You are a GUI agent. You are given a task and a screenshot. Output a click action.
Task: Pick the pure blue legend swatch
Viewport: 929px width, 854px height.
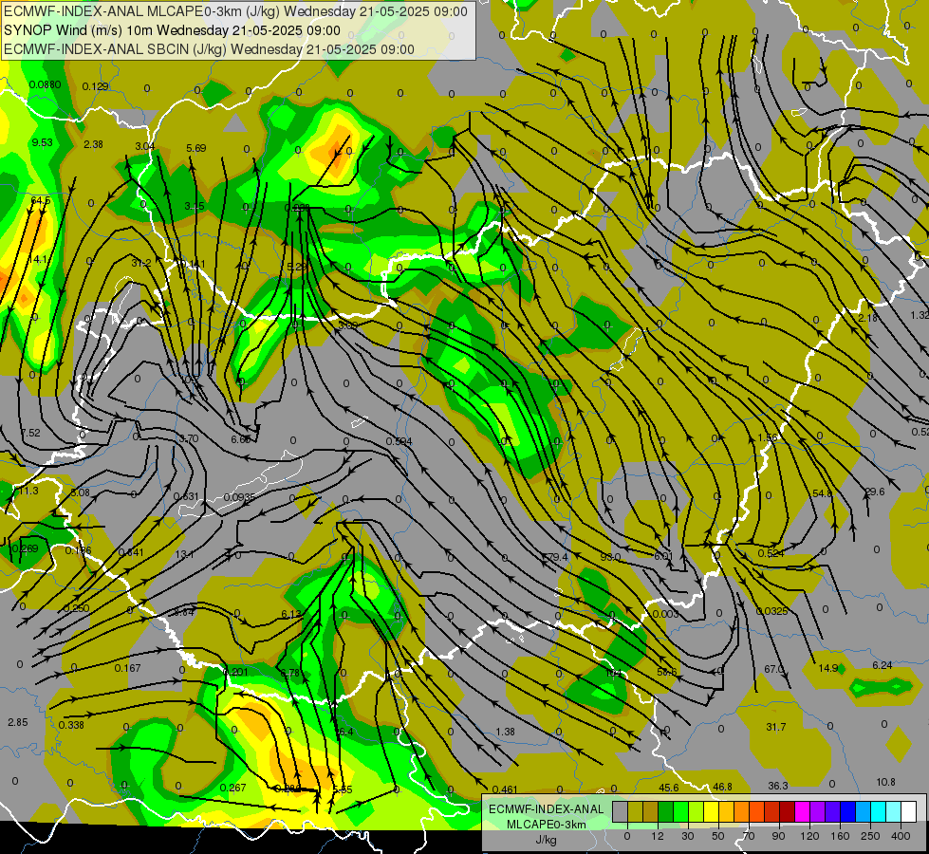click(x=848, y=811)
